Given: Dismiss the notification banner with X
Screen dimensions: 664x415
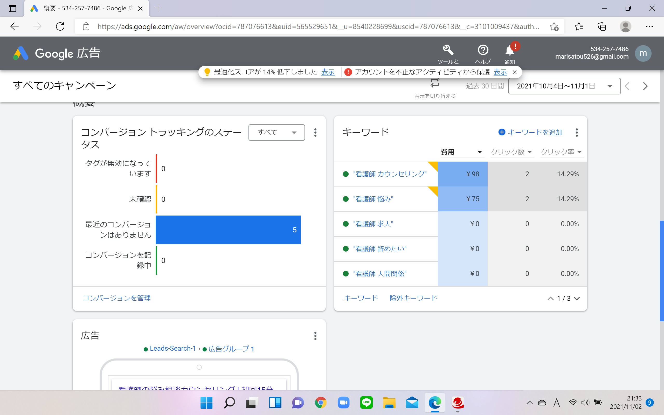Looking at the screenshot, I should (515, 72).
